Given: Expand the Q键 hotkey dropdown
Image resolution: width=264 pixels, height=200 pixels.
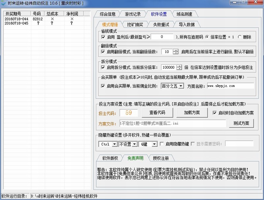Looking at the screenshot, I should [154, 144].
